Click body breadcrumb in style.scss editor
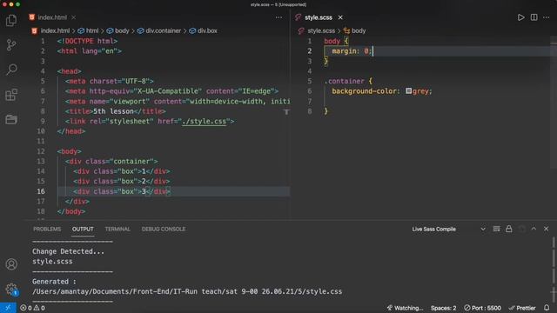The image size is (557, 313). (359, 31)
